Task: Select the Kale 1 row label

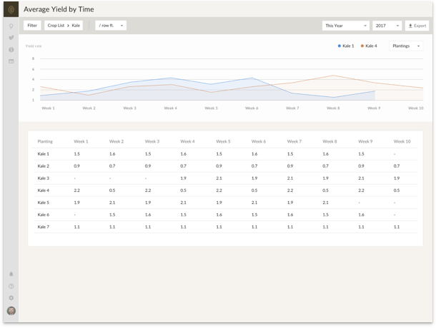Action: pos(44,154)
